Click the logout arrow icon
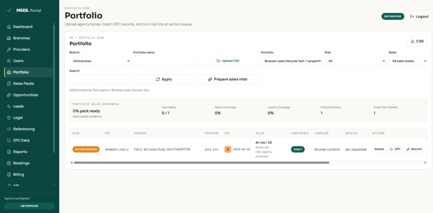 click(412, 17)
